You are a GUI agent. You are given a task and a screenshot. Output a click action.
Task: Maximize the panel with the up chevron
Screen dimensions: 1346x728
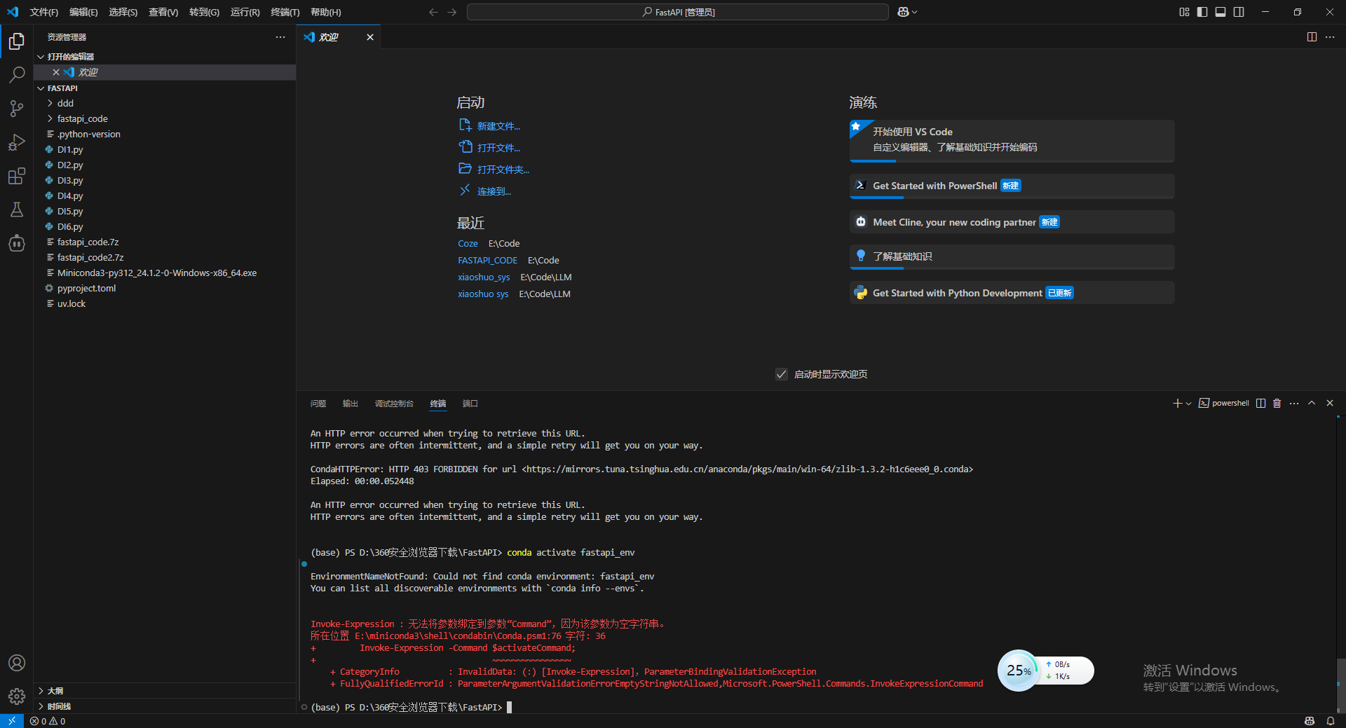pos(1312,403)
